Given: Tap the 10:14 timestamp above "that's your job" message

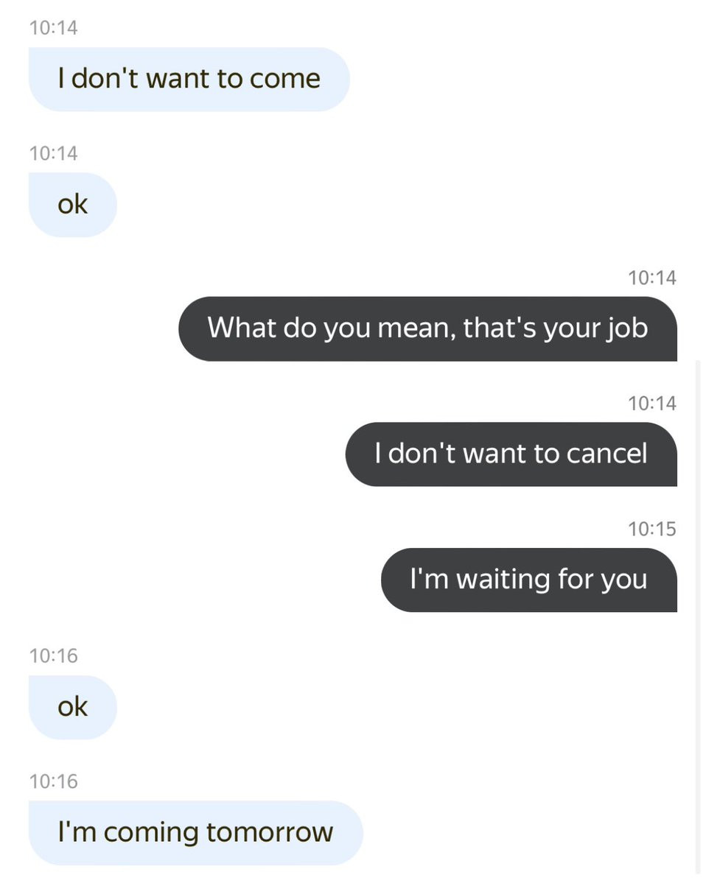Looking at the screenshot, I should pyautogui.click(x=651, y=278).
